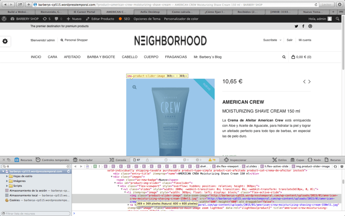Open Mr. Barbery's Blog
Screen dimensions: 345x216
[208, 57]
